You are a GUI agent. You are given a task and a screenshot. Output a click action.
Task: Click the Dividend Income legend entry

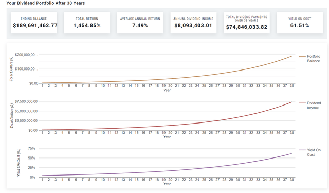coord(310,106)
